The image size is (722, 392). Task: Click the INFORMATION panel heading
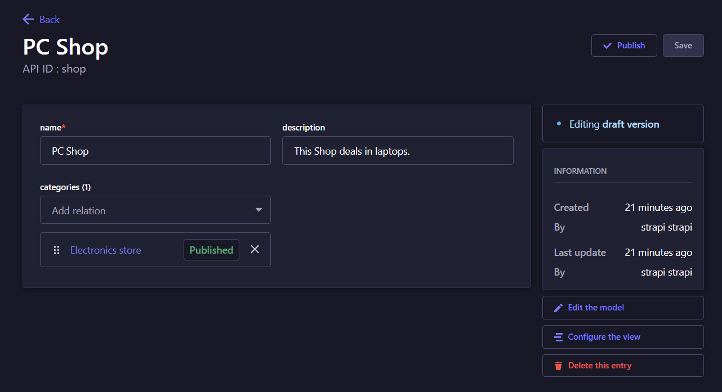tap(580, 171)
